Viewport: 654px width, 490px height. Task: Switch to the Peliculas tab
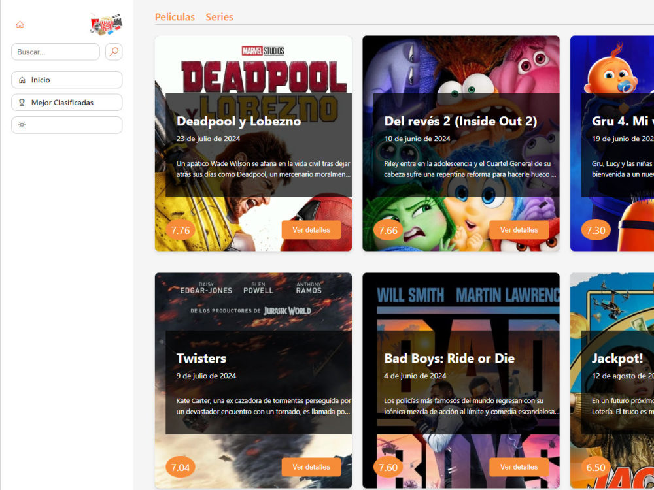click(x=175, y=17)
